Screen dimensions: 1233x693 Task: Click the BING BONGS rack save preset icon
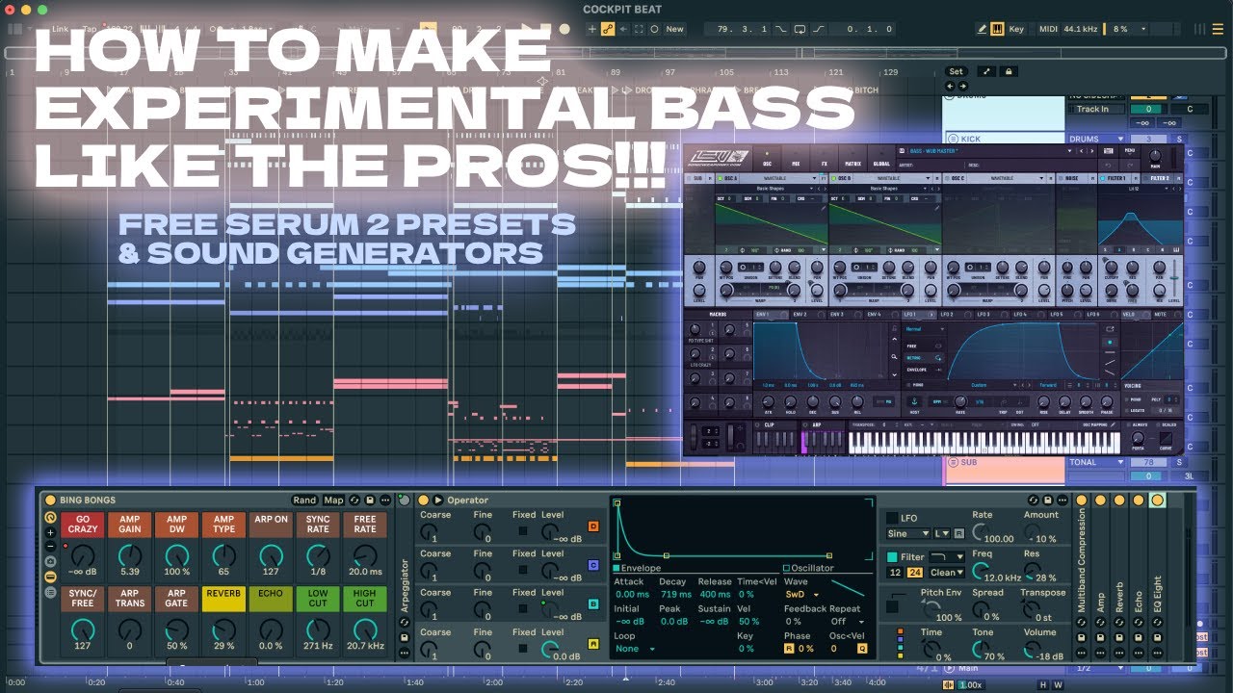click(x=370, y=500)
